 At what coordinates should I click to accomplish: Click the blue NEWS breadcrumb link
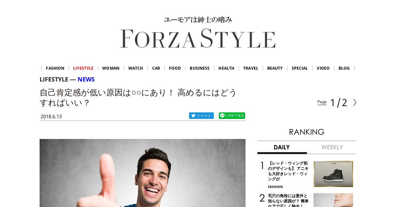86,79
